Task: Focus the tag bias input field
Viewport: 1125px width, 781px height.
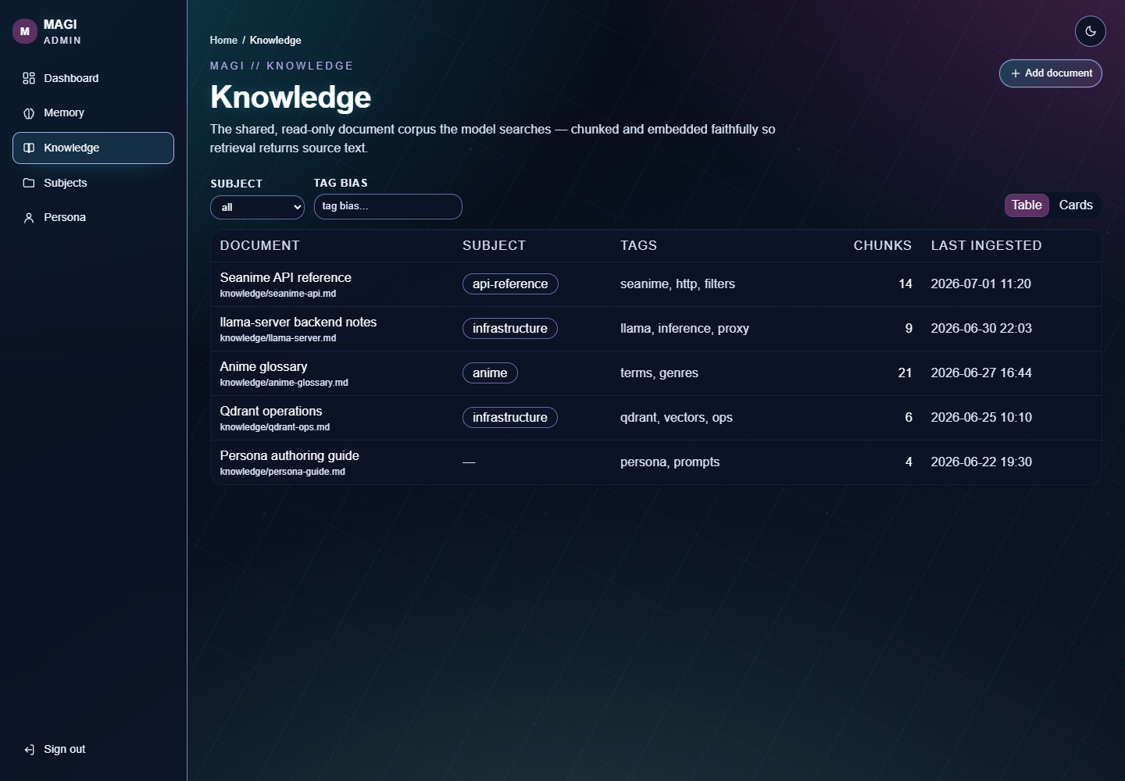Action: [x=387, y=206]
